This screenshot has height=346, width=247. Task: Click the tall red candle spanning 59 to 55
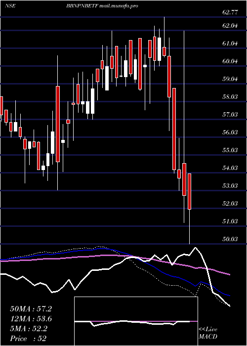coord(58,124)
